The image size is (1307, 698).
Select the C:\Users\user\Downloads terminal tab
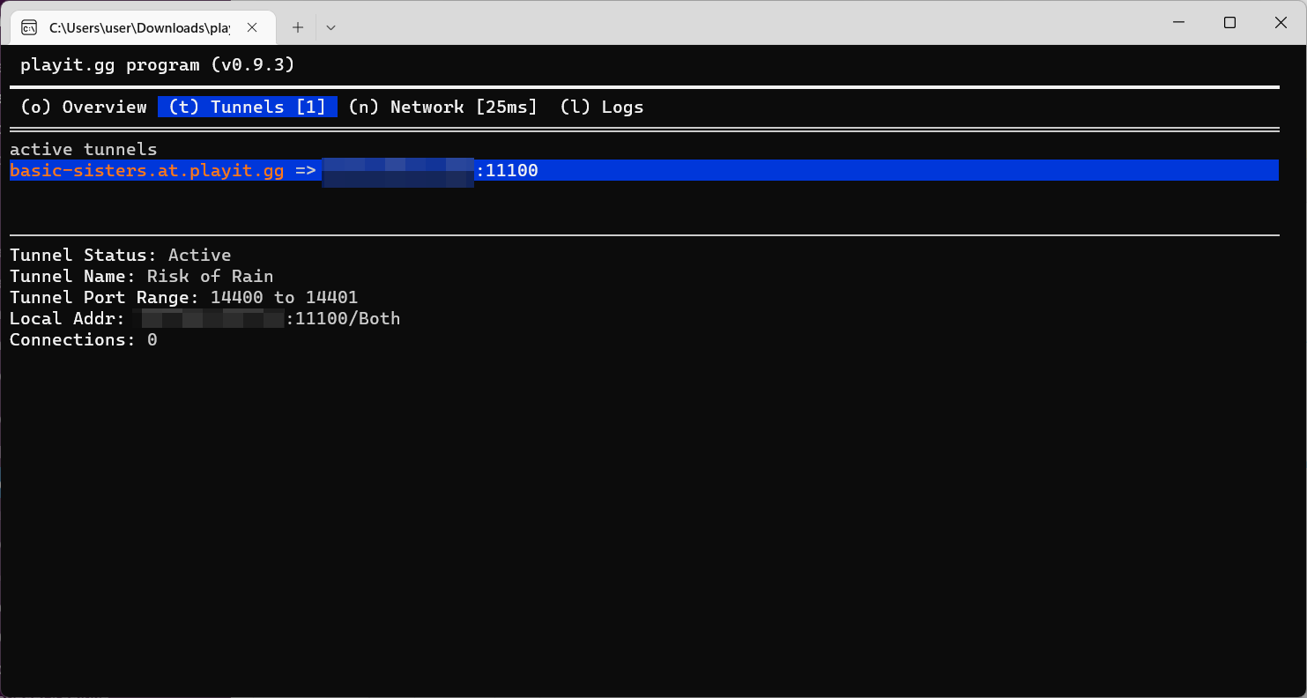point(141,27)
